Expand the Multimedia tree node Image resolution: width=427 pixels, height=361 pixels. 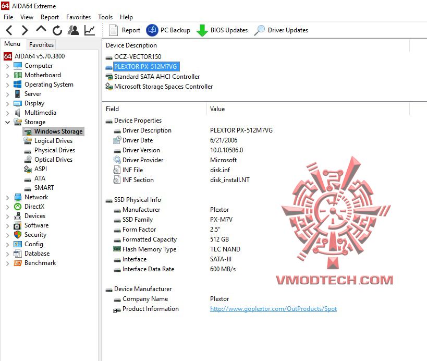pyautogui.click(x=8, y=113)
